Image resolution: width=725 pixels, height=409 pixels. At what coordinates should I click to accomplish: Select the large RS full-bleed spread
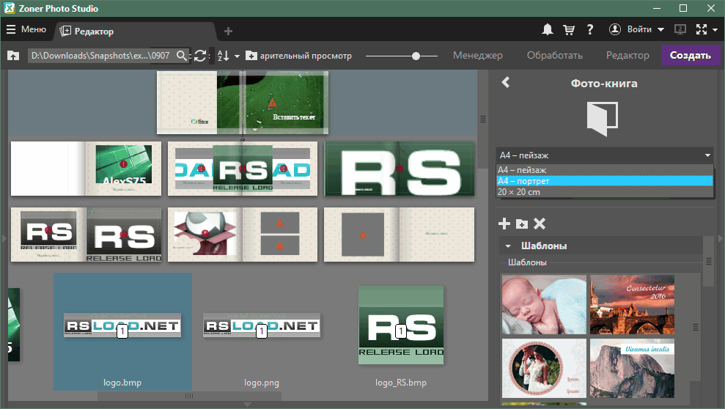point(399,169)
